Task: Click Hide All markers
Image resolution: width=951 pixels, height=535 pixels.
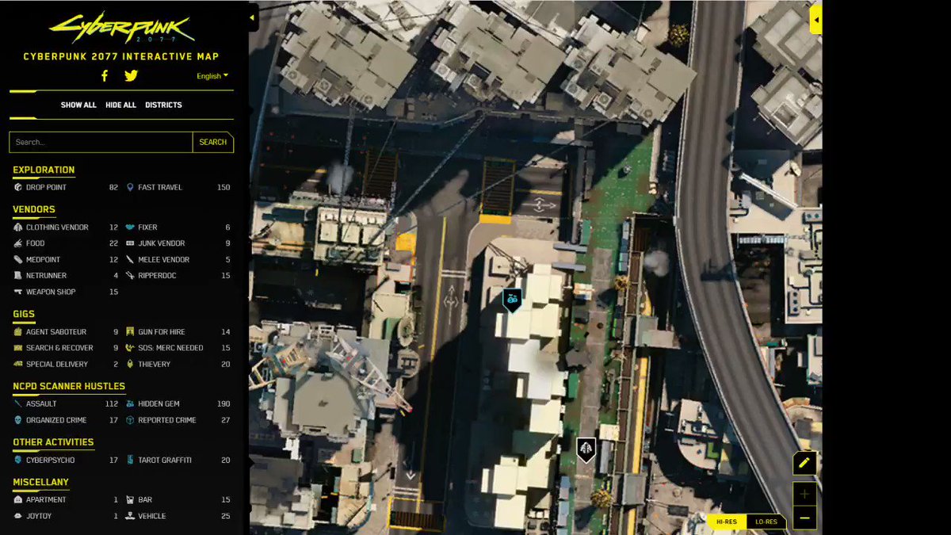Action: [120, 105]
